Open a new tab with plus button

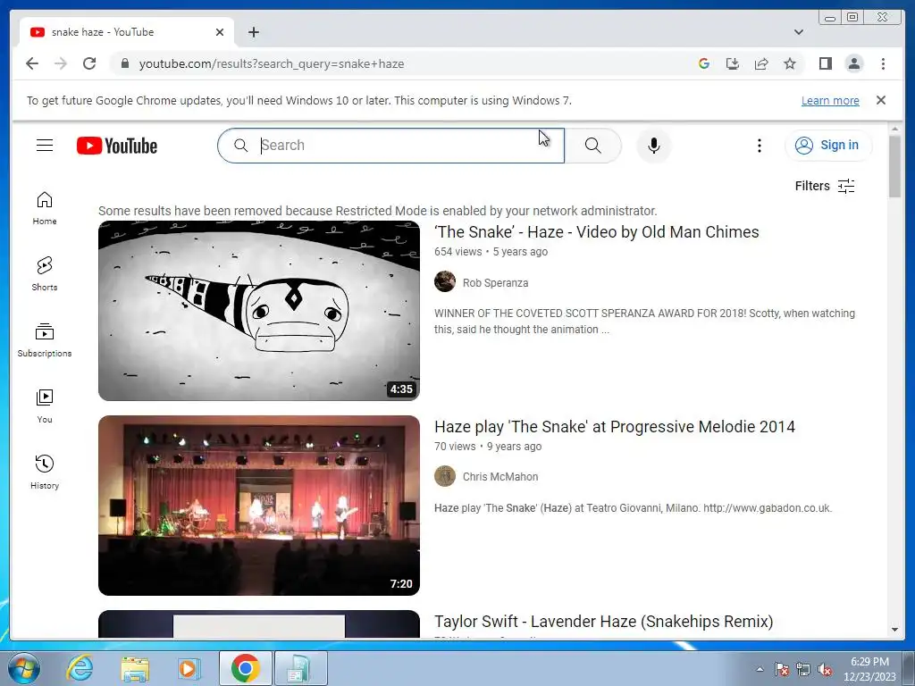click(253, 32)
